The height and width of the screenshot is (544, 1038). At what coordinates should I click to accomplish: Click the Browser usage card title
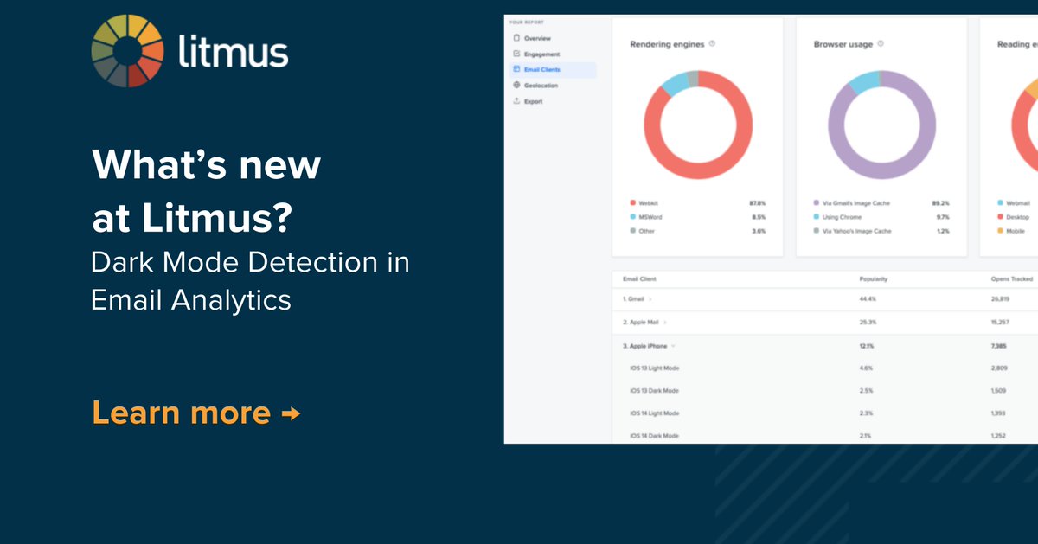(x=843, y=43)
